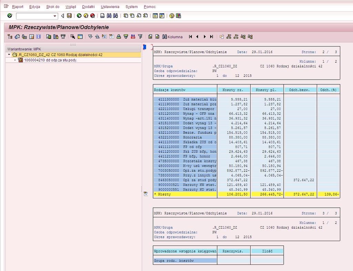Image resolution: width=353 pixels, height=271 pixels.
Task: Click the Ilość column header on page 3
Action: pos(267,251)
